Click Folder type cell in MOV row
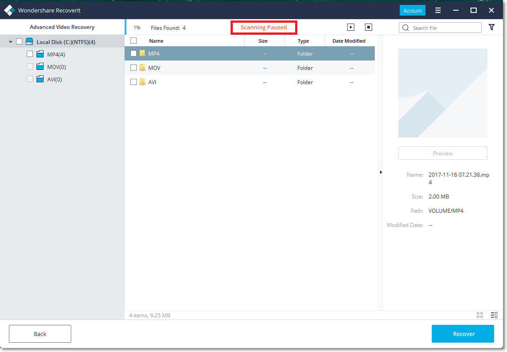The height and width of the screenshot is (352, 507). coord(305,68)
